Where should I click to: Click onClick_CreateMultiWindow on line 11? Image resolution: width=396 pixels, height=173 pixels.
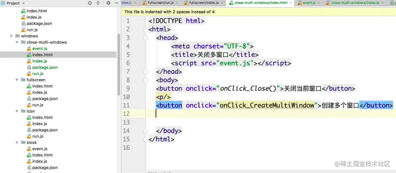[x=267, y=105]
